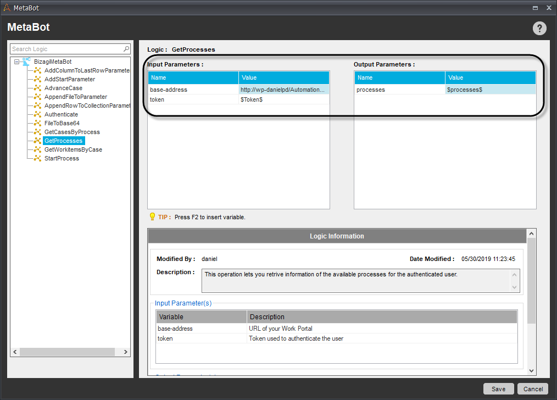Click the Authenticate logic icon

38,114
